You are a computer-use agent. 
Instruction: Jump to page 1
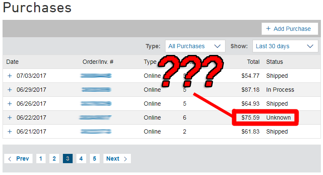[41, 159]
